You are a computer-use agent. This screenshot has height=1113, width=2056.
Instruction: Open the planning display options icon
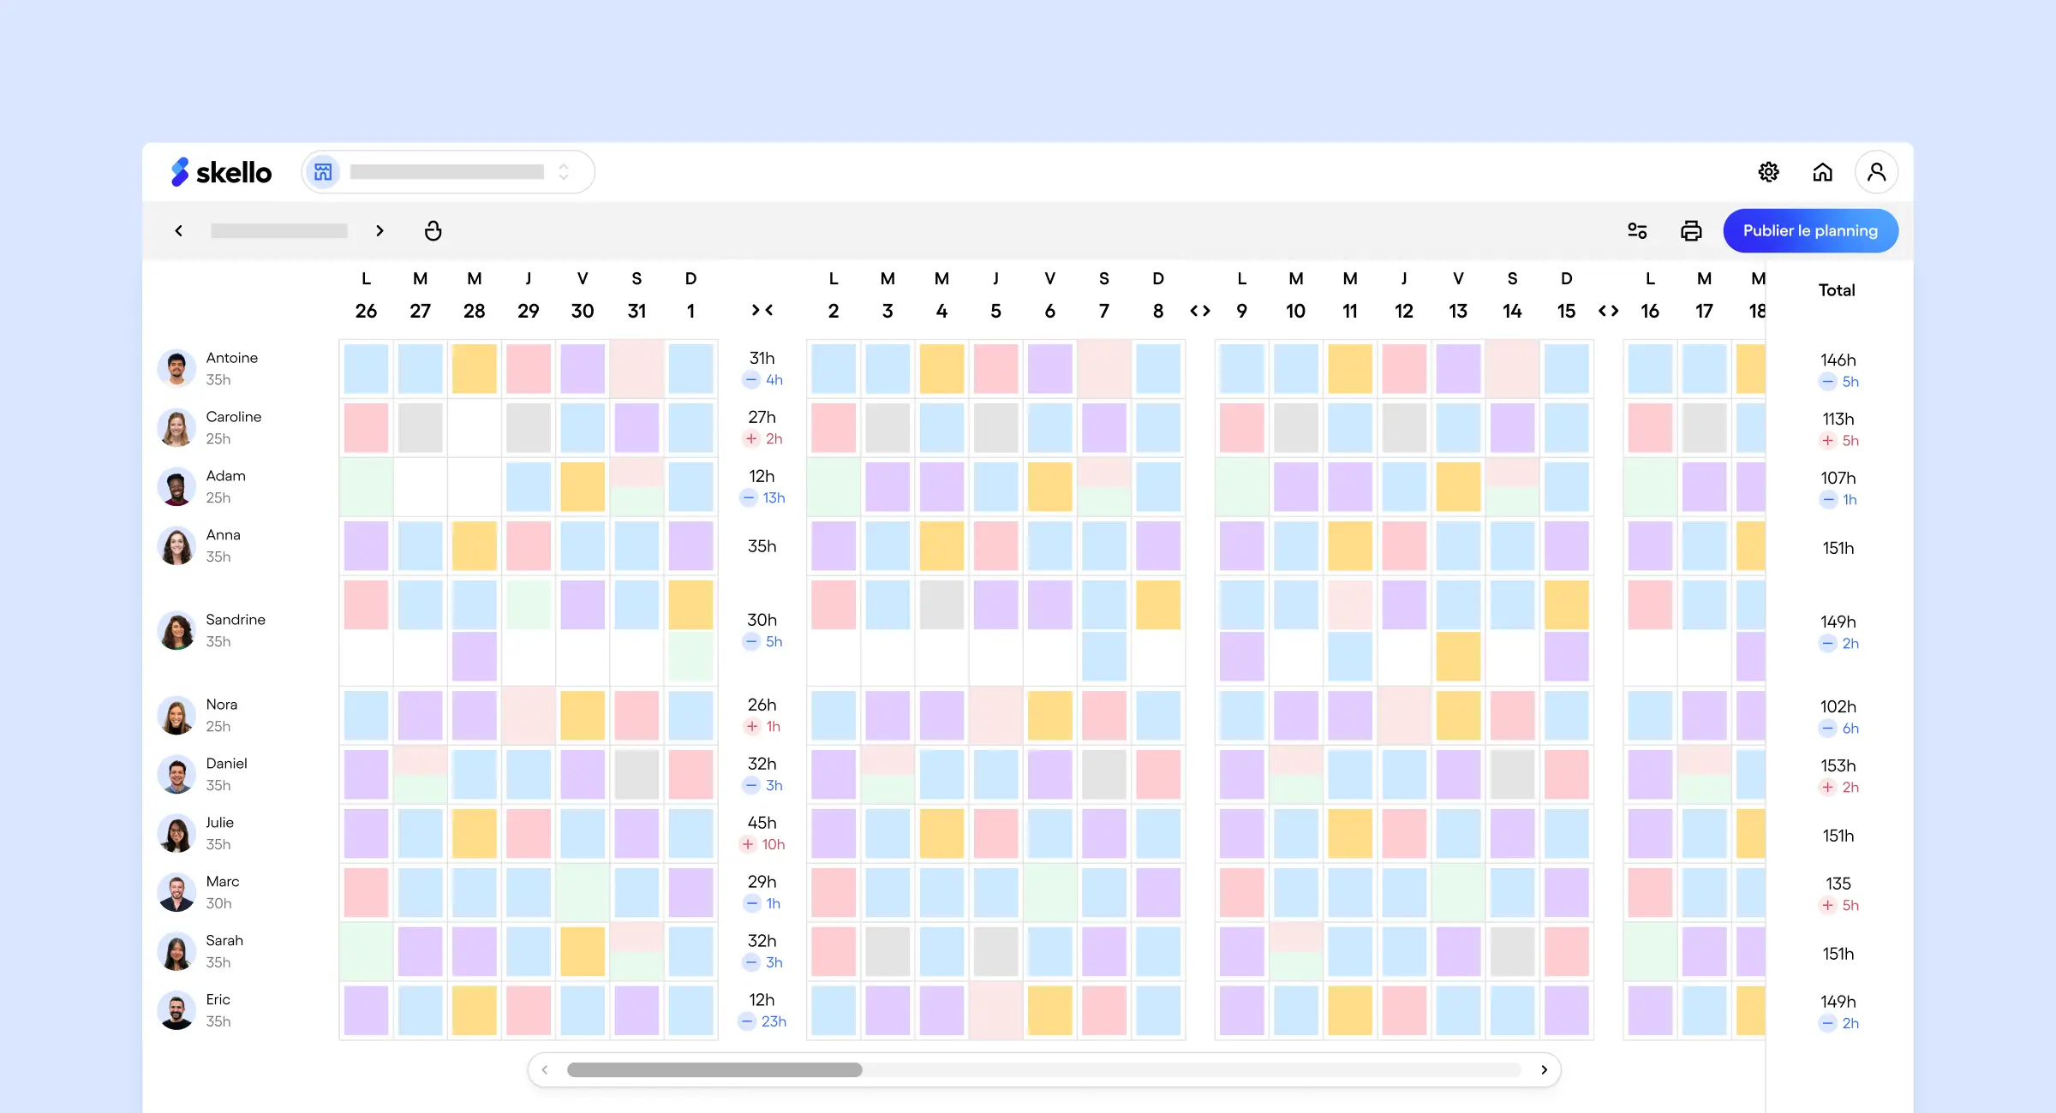1637,230
